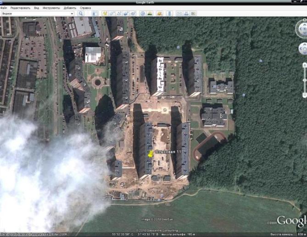Click the search magnifier icon in toolbar
Image resolution: width=307 pixels, height=237 pixels.
(81, 14)
